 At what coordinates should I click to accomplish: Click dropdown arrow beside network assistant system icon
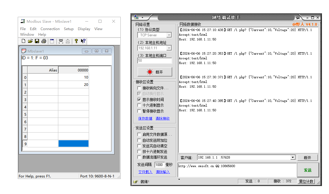pyautogui.click(x=143, y=18)
